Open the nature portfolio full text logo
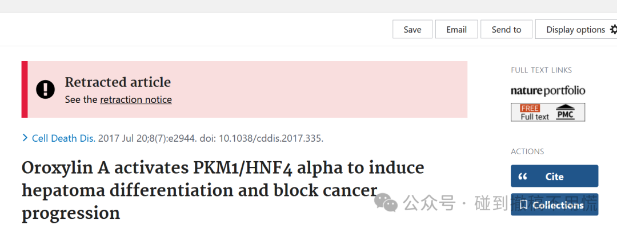617x228 pixels. point(548,91)
